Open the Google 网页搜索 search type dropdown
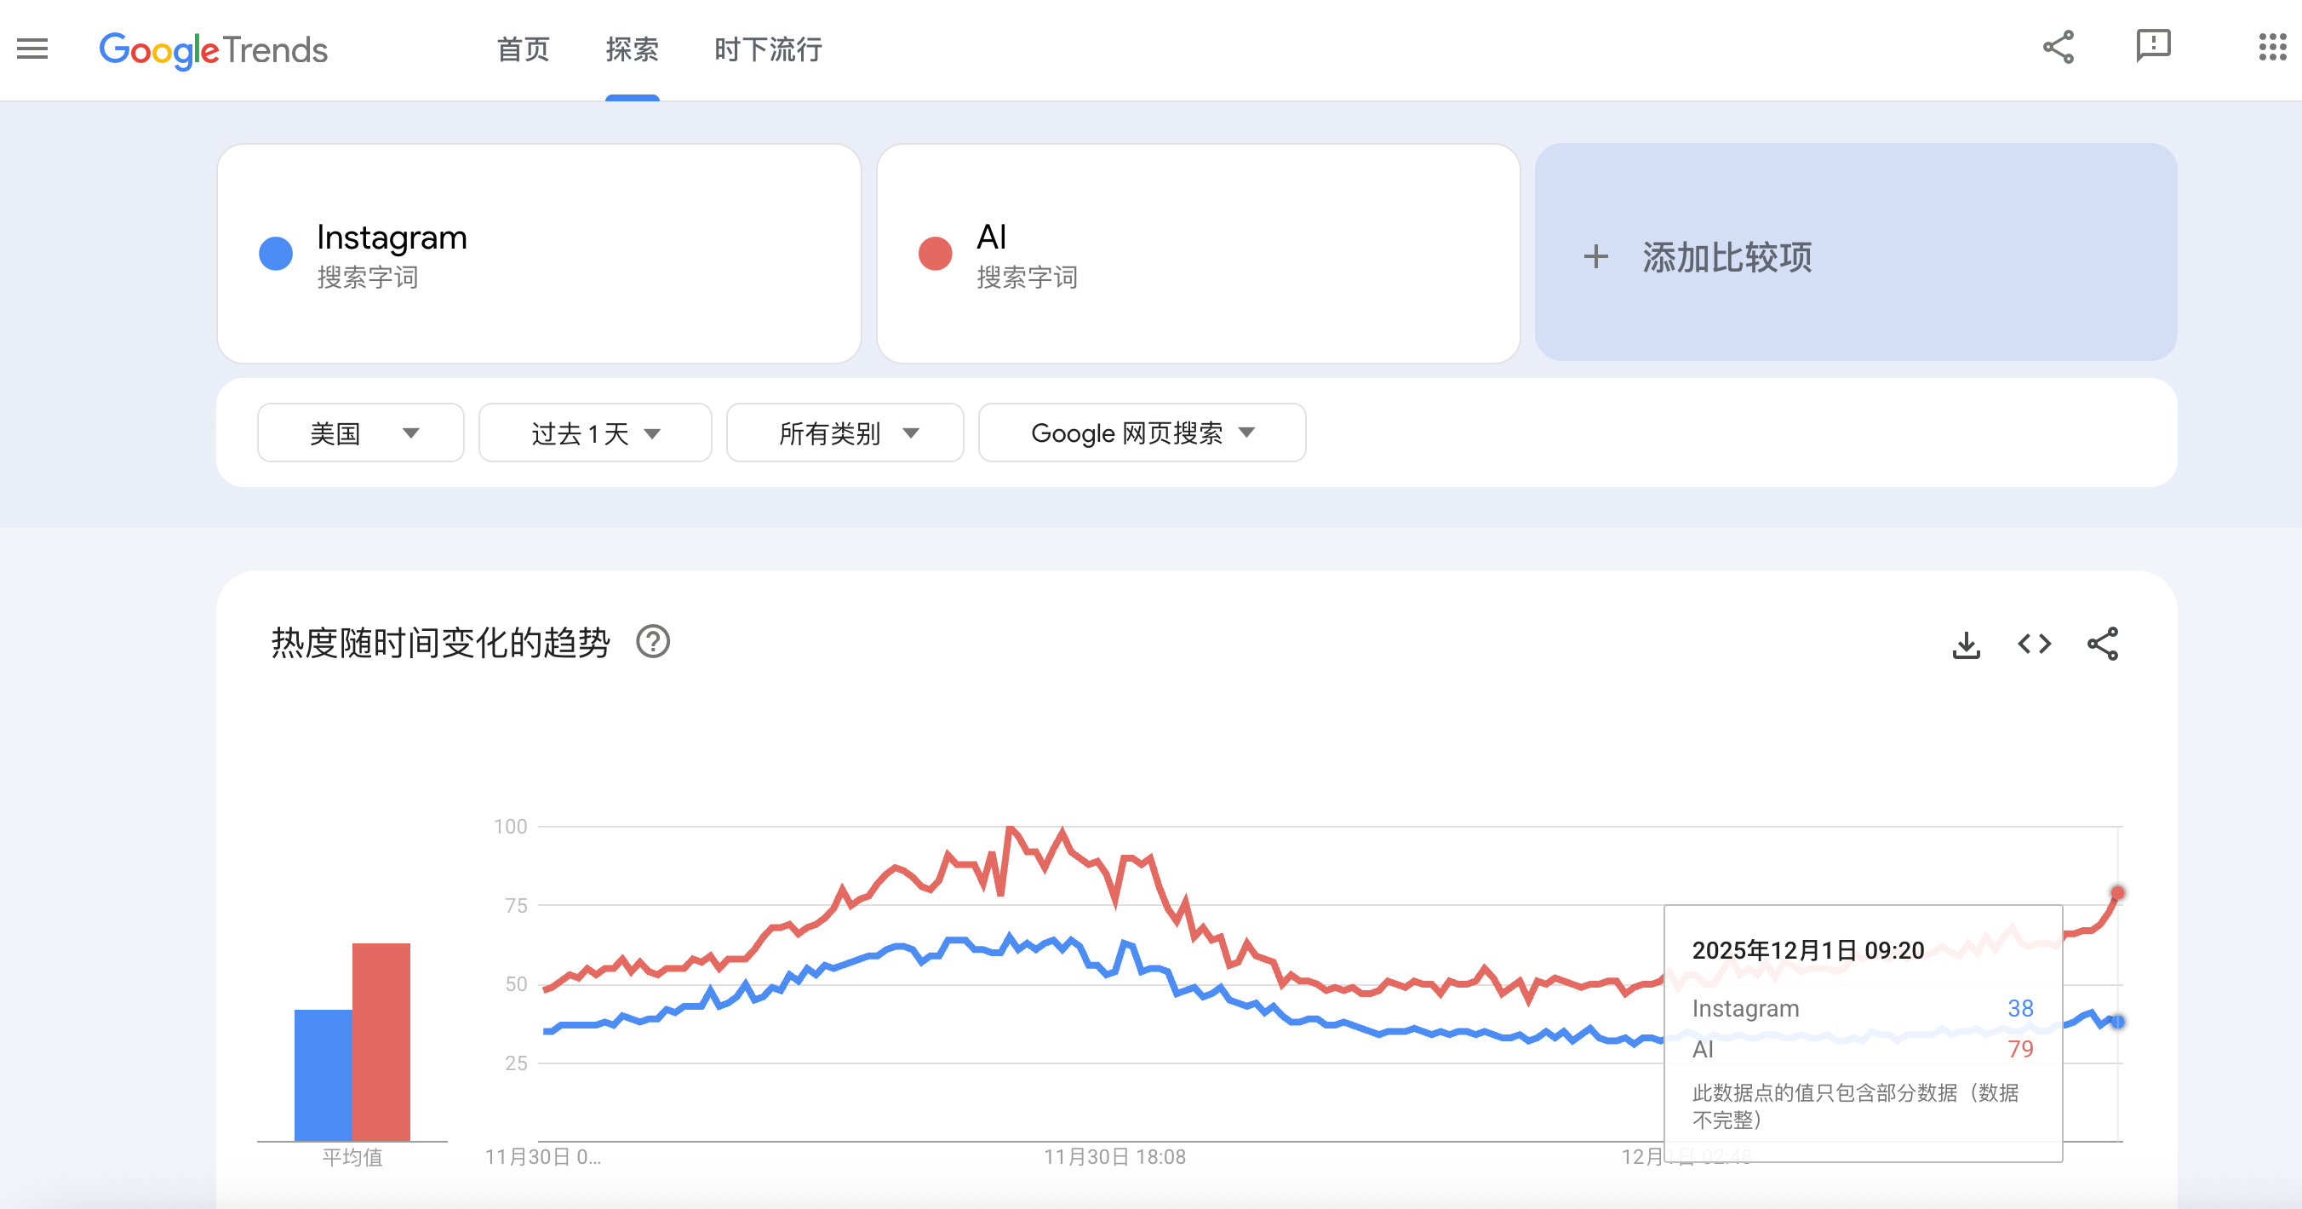The width and height of the screenshot is (2302, 1209). [x=1142, y=433]
